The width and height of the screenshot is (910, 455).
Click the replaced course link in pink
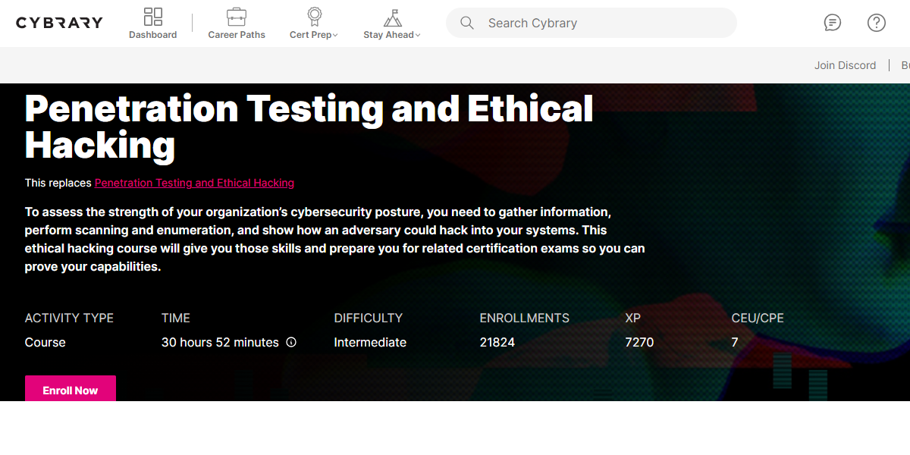tap(194, 183)
